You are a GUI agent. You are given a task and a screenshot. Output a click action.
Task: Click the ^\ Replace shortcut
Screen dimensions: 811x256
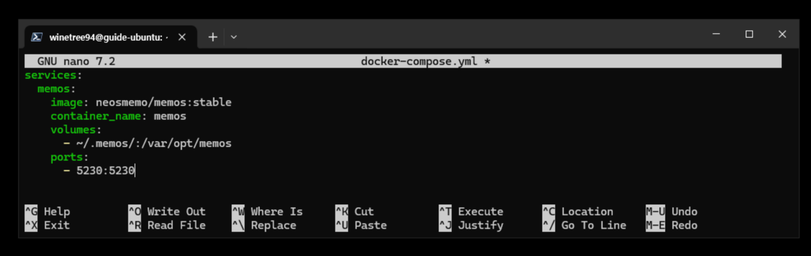pos(264,226)
